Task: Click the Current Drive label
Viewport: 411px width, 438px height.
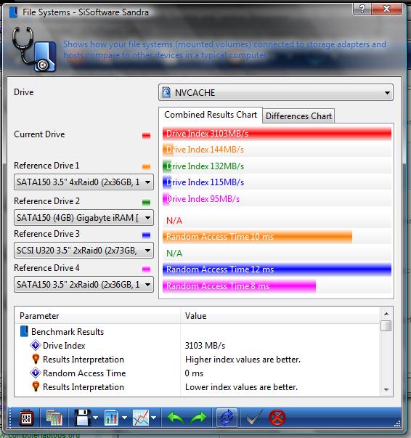Action: pos(39,134)
